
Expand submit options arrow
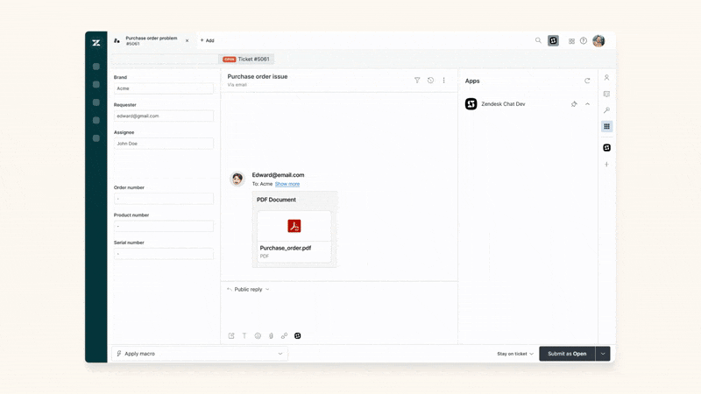603,354
